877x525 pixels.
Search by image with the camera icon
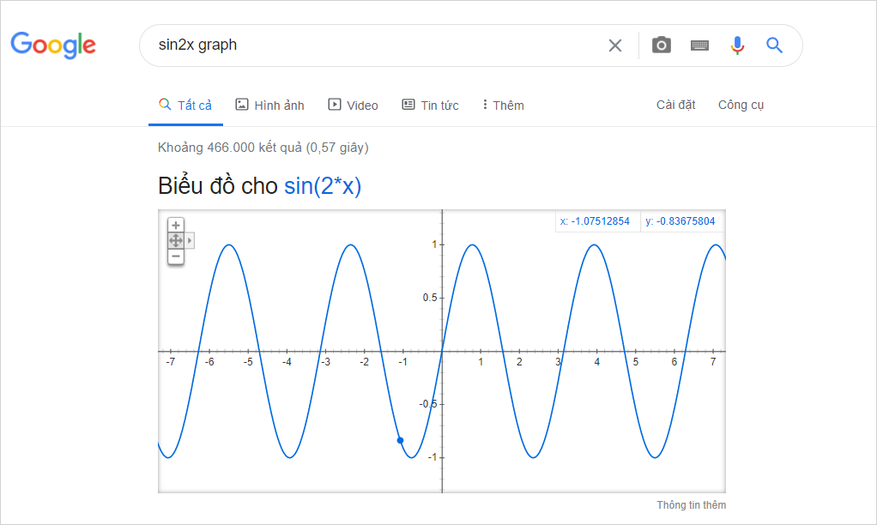pyautogui.click(x=661, y=45)
